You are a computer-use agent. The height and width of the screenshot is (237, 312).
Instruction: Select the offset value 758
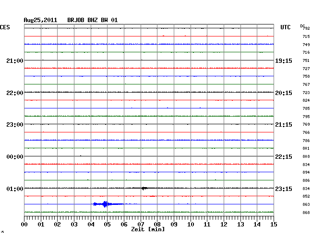coord(306,76)
